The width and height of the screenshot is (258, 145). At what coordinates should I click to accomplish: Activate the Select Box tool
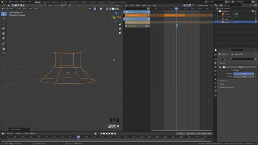[4, 14]
